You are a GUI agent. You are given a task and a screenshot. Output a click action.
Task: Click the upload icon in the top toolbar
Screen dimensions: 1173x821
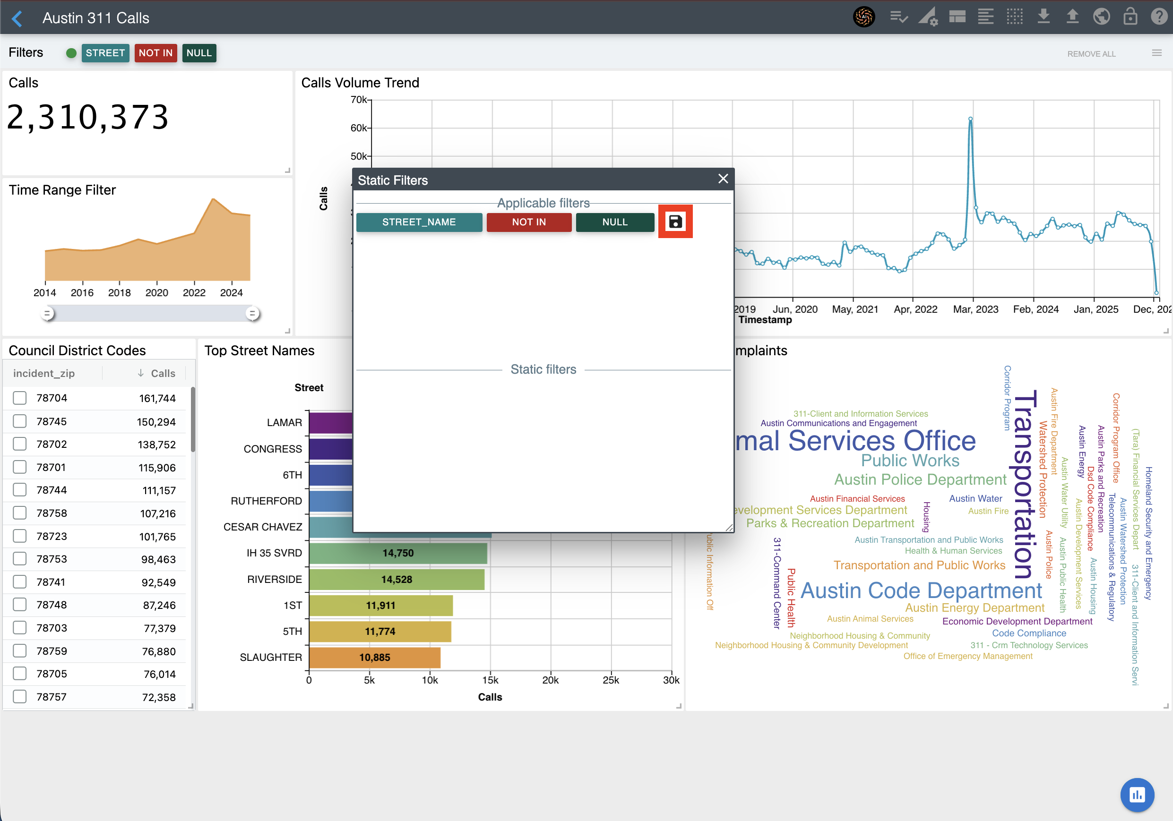click(x=1072, y=17)
